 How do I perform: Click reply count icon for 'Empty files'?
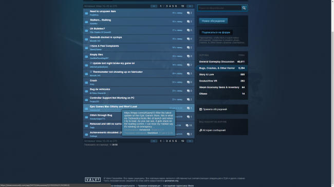(188, 56)
